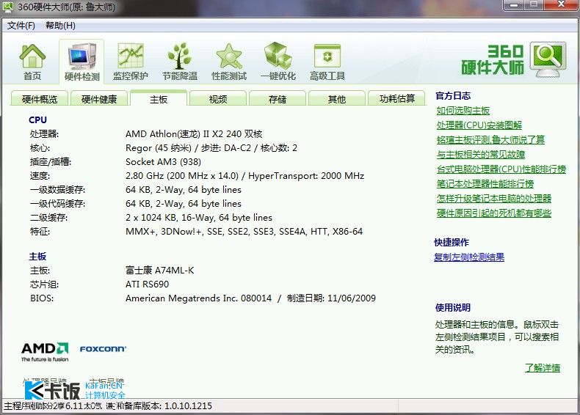Click the speed value 2.80 GHz
This screenshot has width=580, height=415.
(245, 175)
